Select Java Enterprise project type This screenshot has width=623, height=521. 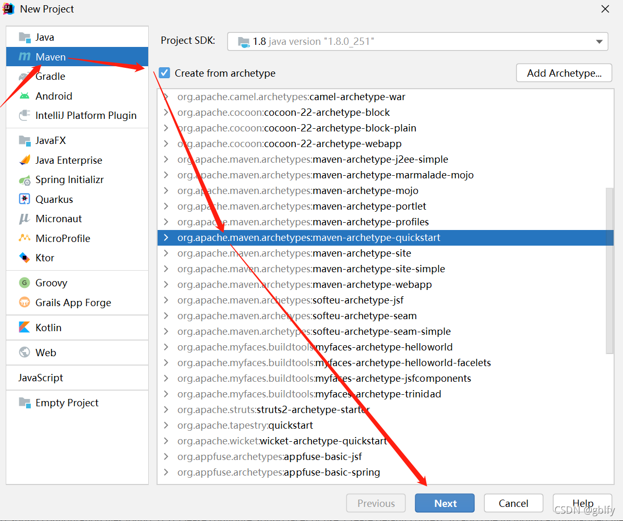77,160
